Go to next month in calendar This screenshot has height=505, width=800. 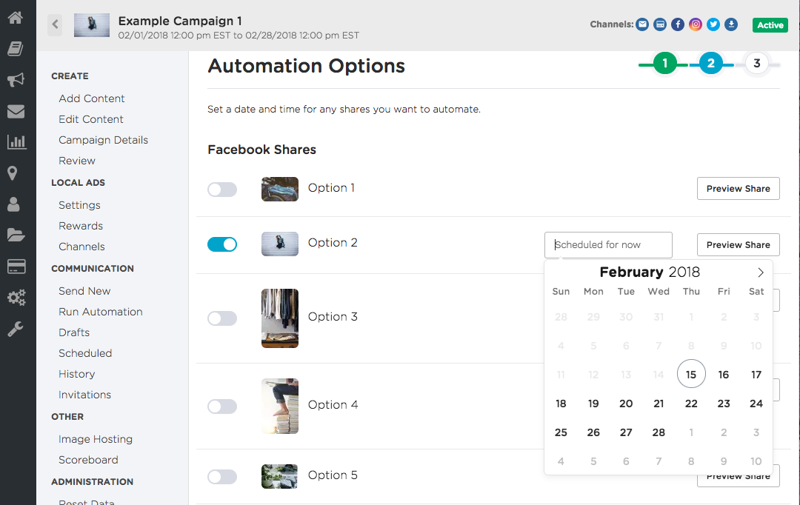coord(760,272)
